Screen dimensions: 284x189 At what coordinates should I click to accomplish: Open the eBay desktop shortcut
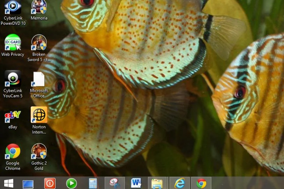tap(13, 115)
